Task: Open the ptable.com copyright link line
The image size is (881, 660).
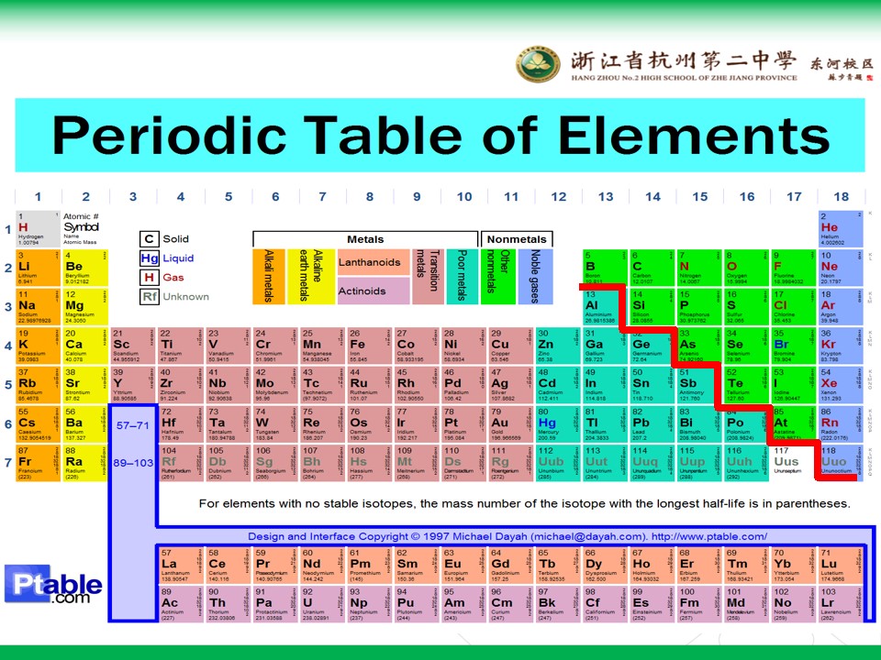Action: click(x=507, y=536)
